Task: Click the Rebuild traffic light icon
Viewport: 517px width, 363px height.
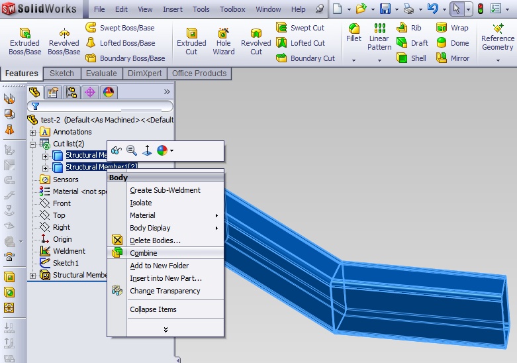Action: [x=481, y=9]
